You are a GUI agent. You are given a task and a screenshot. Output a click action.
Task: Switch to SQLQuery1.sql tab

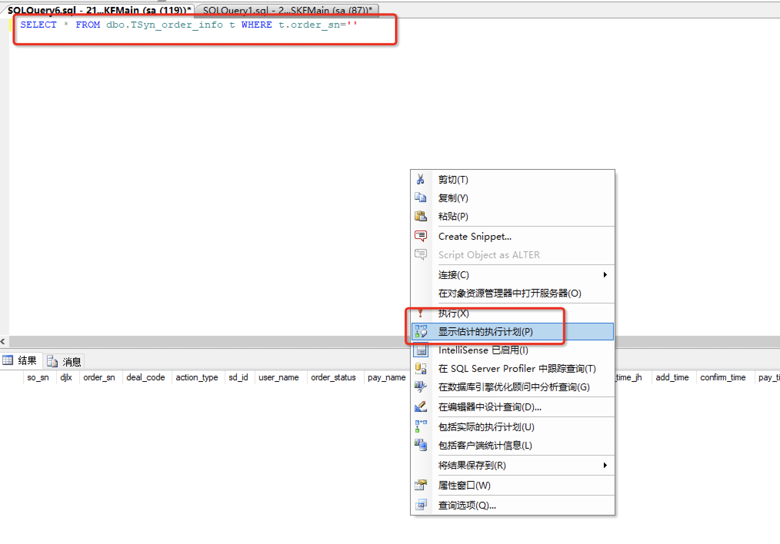point(287,10)
